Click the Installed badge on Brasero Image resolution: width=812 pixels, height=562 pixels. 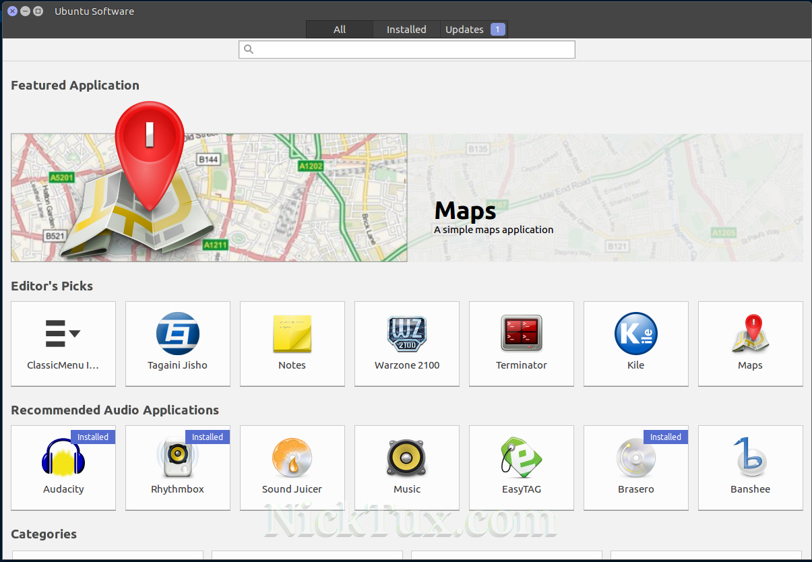click(666, 437)
